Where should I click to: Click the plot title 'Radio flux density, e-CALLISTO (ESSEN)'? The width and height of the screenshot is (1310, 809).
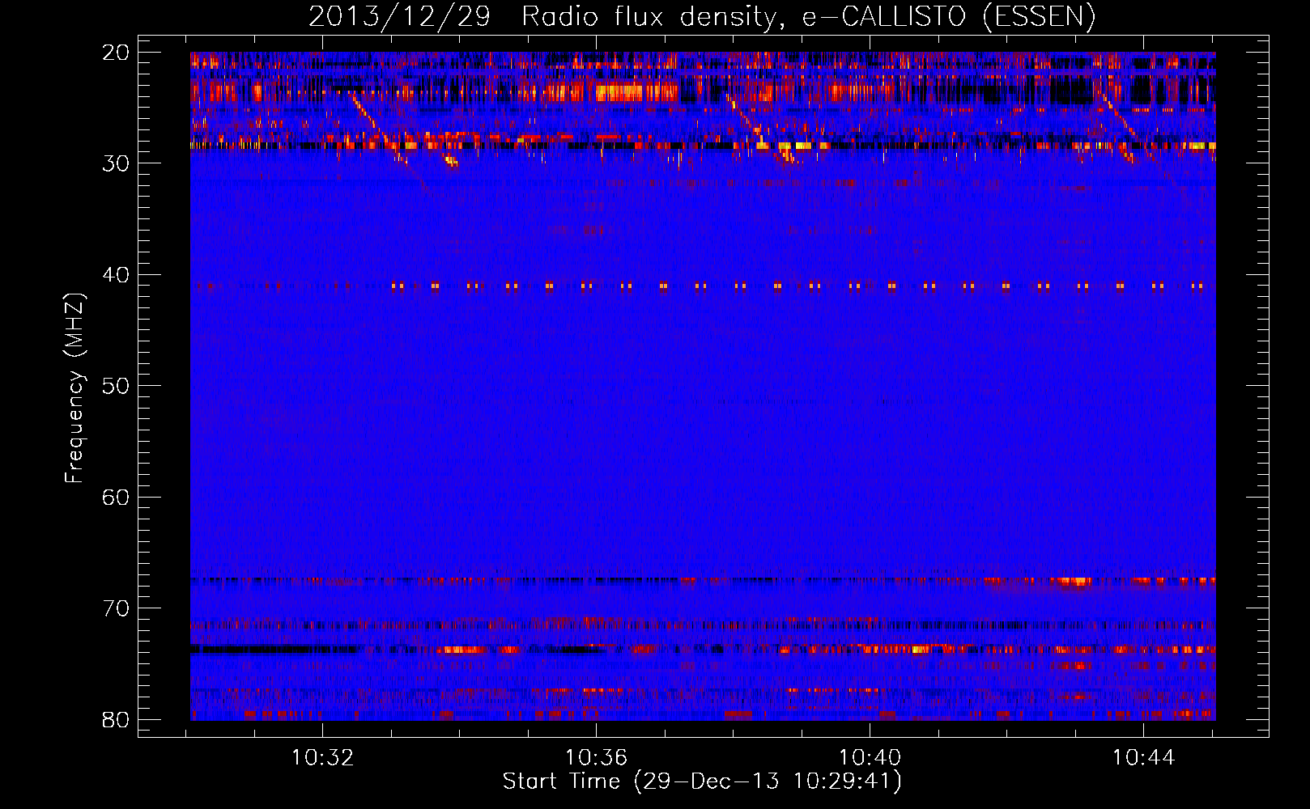[x=808, y=16]
